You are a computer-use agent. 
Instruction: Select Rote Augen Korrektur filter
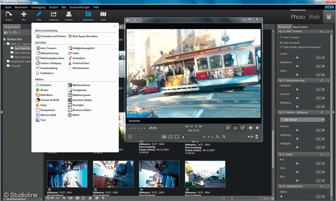click(83, 36)
